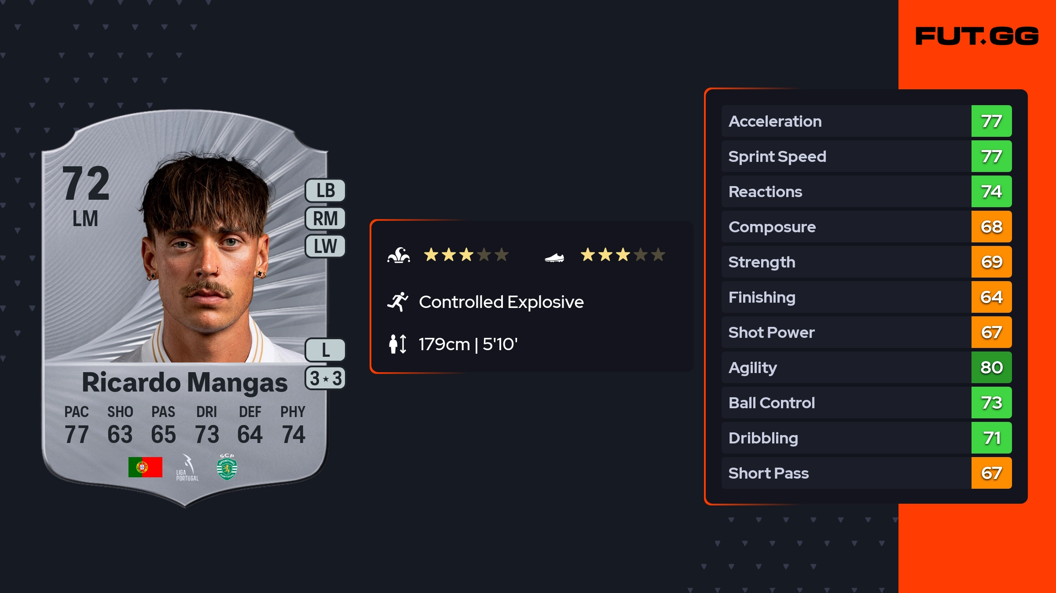The height and width of the screenshot is (593, 1056).
Task: Click the 3★3 skill and weak foot badge
Action: (326, 378)
